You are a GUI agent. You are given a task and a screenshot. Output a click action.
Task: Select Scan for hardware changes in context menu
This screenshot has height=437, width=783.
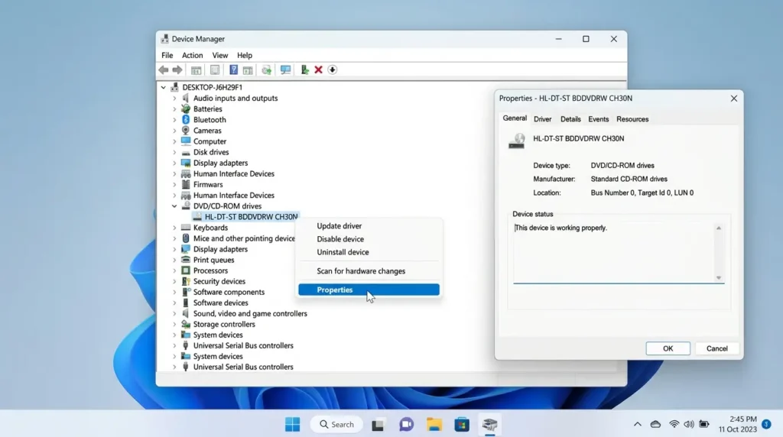point(369,271)
